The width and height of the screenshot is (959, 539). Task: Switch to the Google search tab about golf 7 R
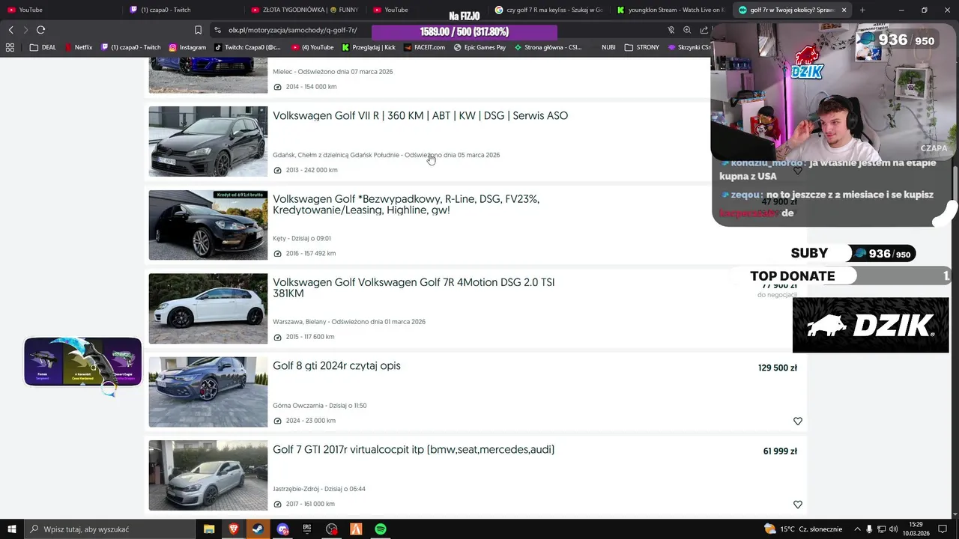(549, 10)
